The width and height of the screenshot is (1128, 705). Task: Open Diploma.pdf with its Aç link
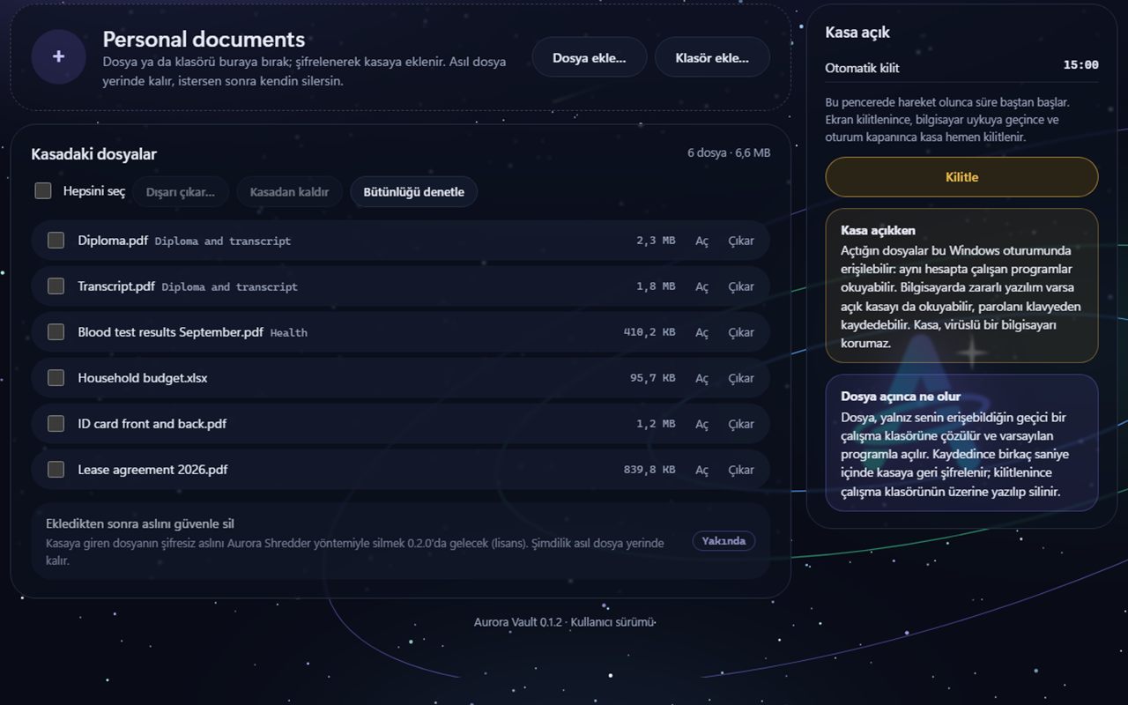pos(701,241)
